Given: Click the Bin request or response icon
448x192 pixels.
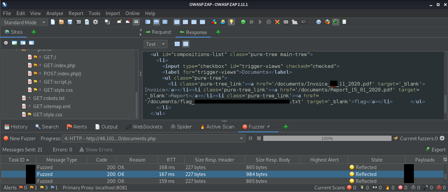Looking at the screenshot, I should 269,22.
